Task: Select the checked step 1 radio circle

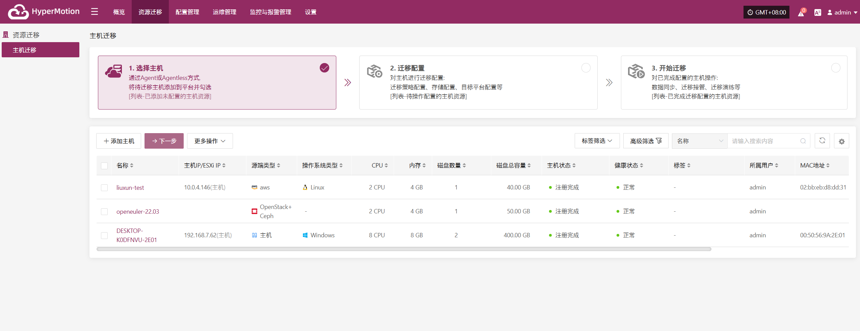Action: click(x=324, y=68)
